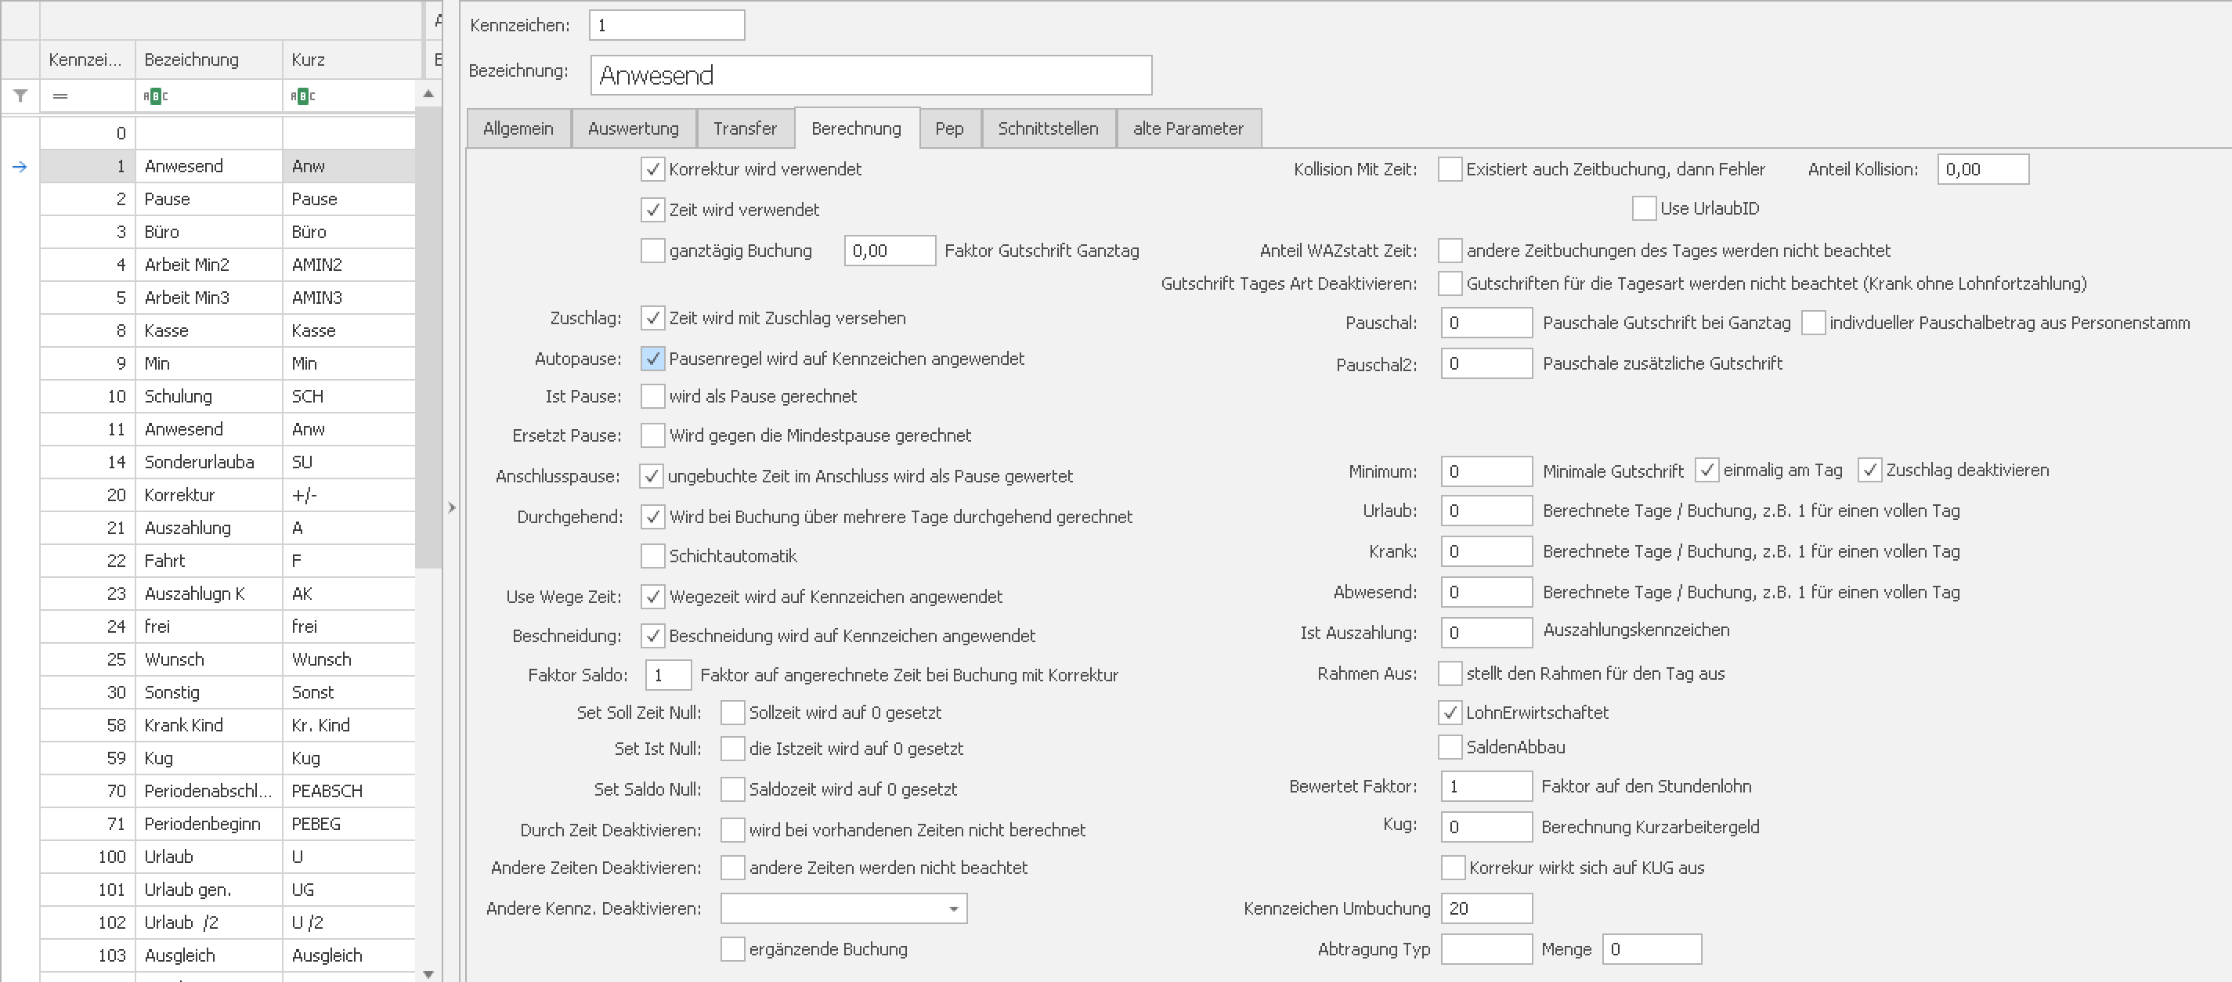
Task: Click the blue current-row arrow indicator
Action: [x=20, y=167]
